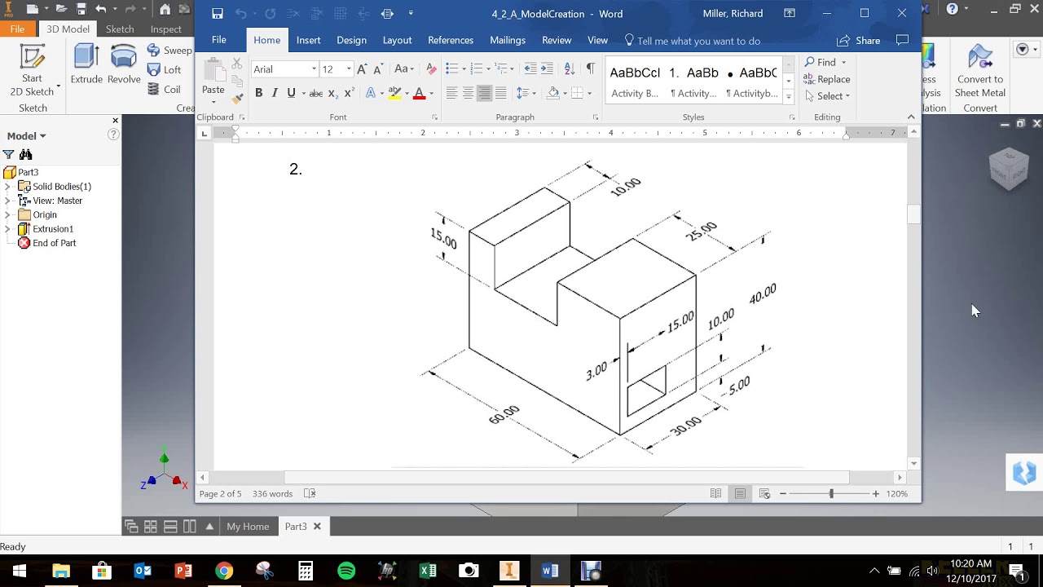1043x587 pixels.
Task: Switch to the Sketch tab in Inventor
Action: click(120, 29)
